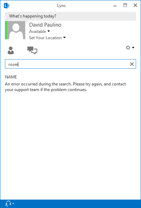
Task: Clear the search box with the X
Action: tap(132, 64)
